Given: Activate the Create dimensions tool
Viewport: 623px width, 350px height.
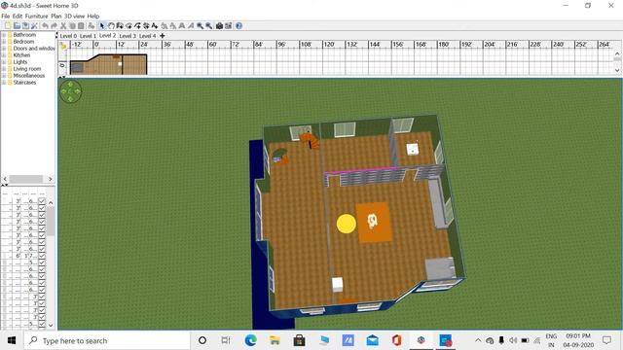Looking at the screenshot, I should [146, 26].
